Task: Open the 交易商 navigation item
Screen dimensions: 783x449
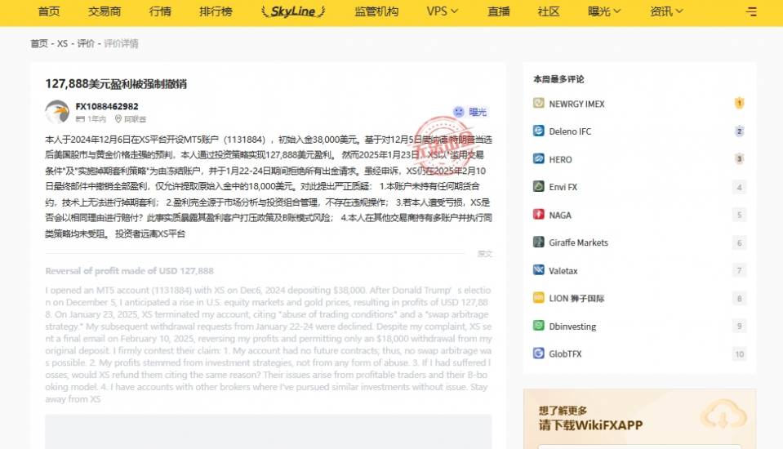Action: pyautogui.click(x=105, y=11)
